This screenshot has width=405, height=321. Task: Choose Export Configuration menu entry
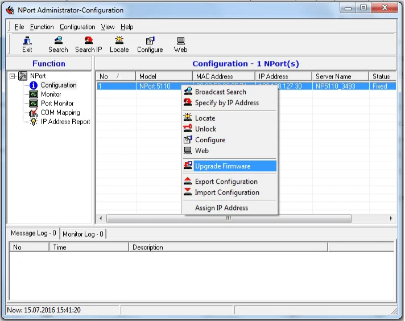click(x=226, y=182)
